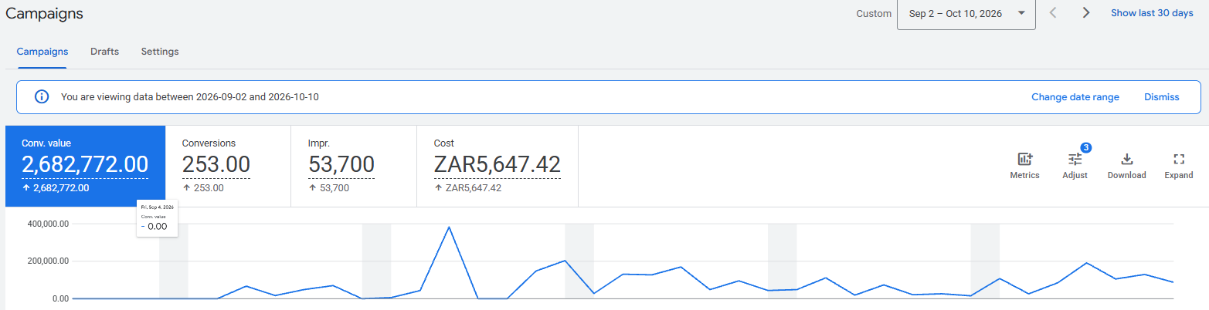Click Change date range link

[1075, 97]
